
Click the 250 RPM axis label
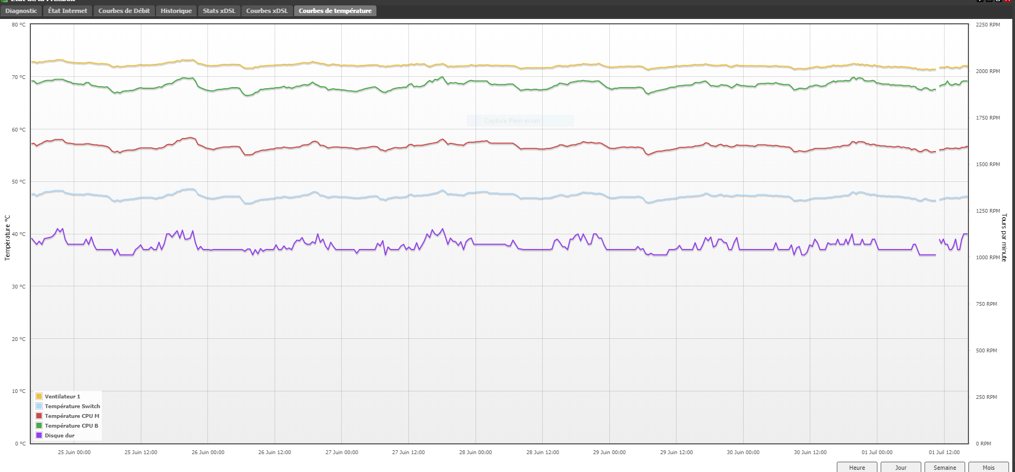click(986, 397)
